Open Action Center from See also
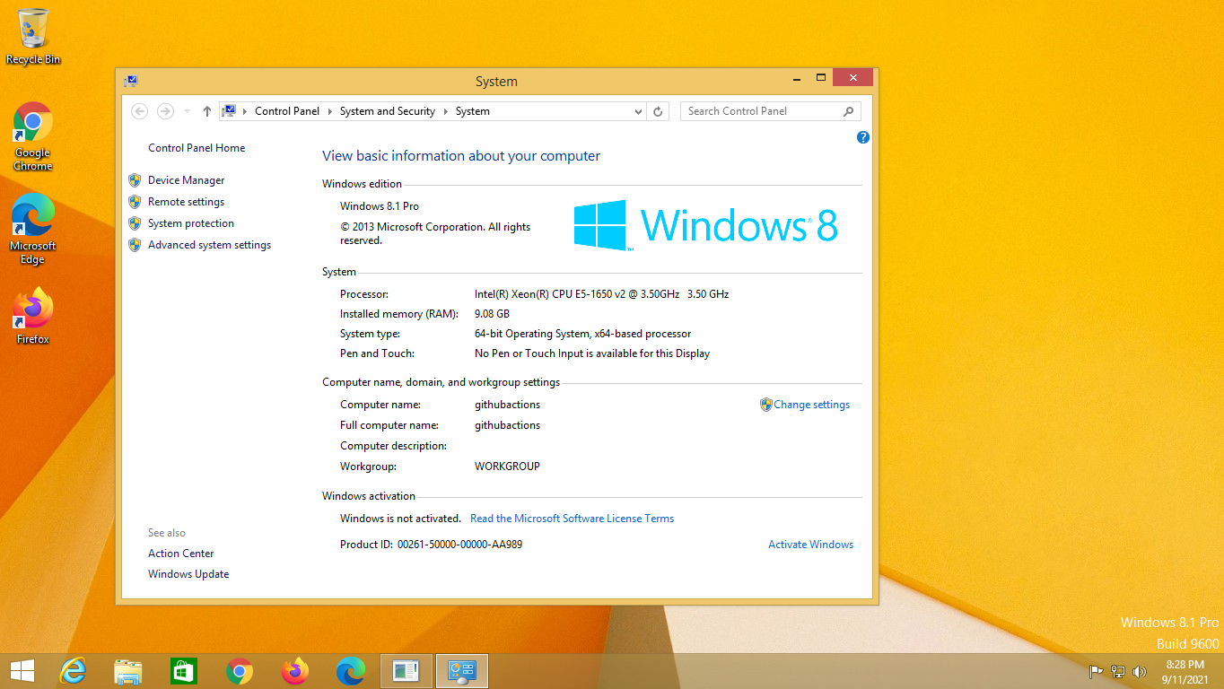The image size is (1224, 689). click(181, 554)
